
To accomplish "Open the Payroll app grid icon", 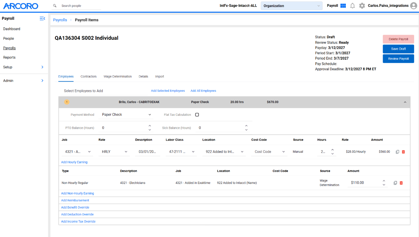I will coord(343,6).
